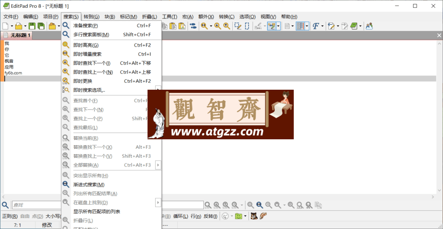
Task: Select 显示所有匹配项的列表 menu entry
Action: coord(111,212)
